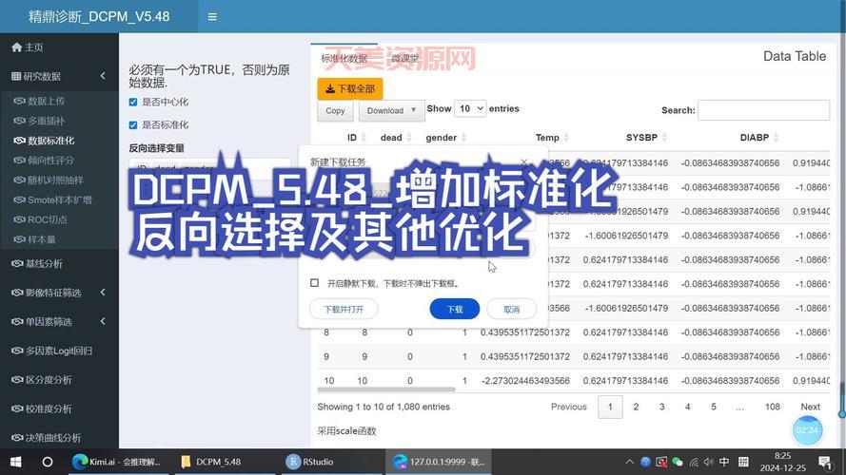Screen dimensions: 846x475
Task: Go to page 5 of table
Action: point(714,407)
